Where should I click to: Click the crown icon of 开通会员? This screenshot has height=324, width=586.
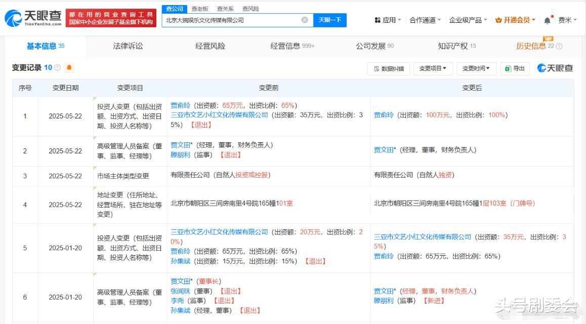tap(498, 20)
